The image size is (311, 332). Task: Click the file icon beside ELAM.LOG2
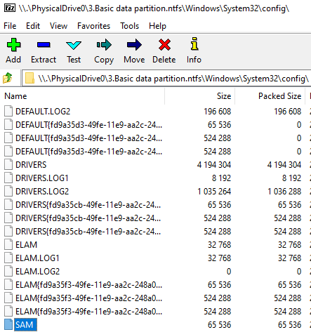(x=8, y=271)
